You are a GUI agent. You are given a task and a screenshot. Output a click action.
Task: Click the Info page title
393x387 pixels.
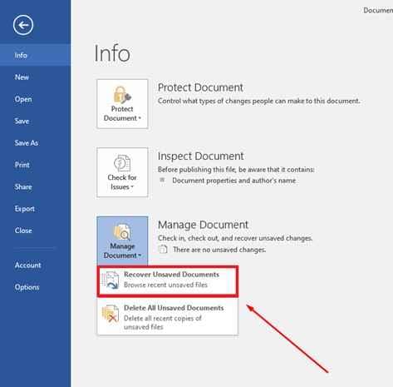coord(112,53)
